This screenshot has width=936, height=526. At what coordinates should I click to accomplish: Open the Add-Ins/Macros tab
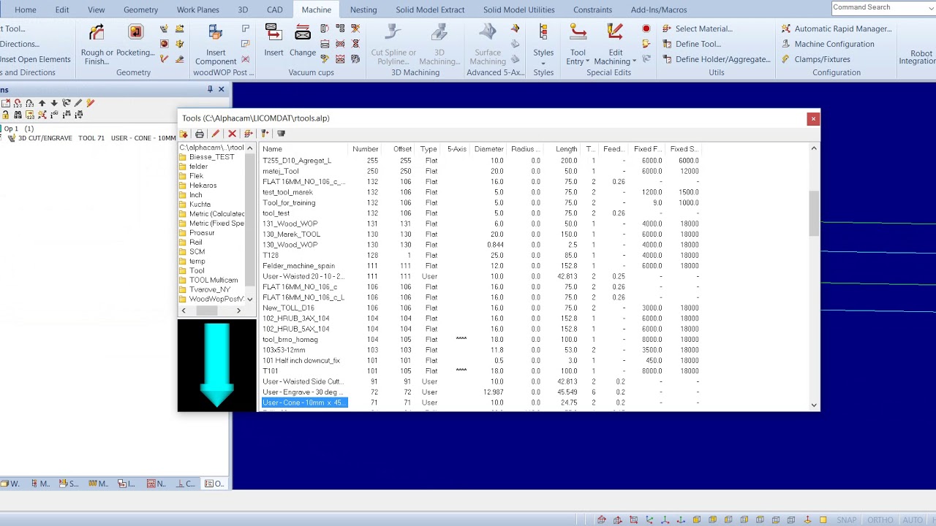[659, 9]
